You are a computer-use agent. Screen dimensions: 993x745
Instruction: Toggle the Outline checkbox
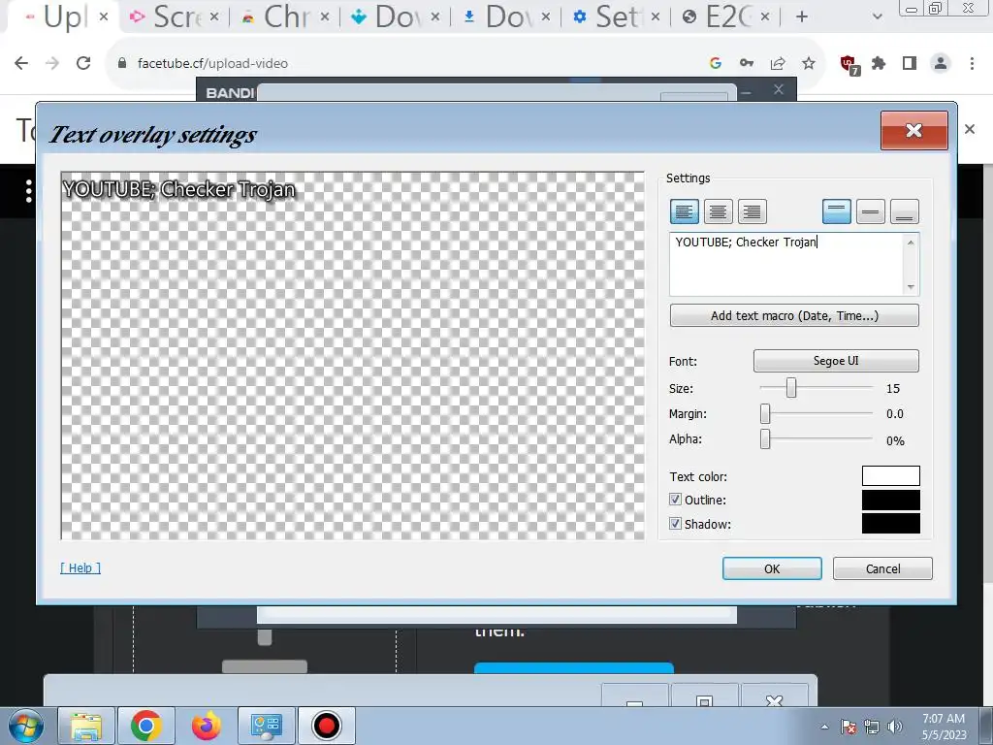point(675,500)
